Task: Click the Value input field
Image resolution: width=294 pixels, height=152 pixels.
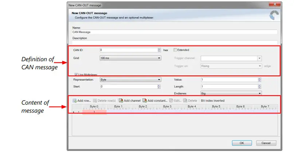Action: 230,79
